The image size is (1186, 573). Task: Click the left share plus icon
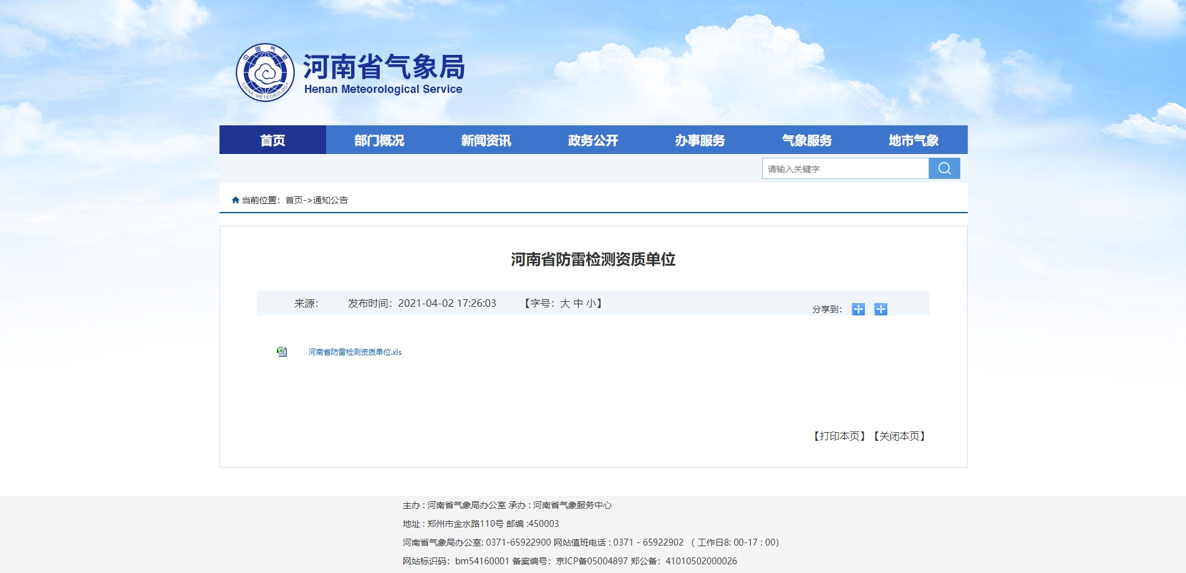tap(858, 309)
